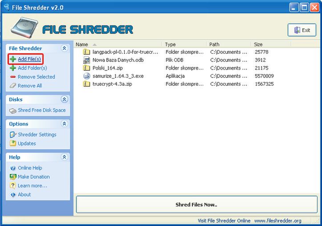Viewport: 322px width, 226px height.
Task: Select the truecrypt-4.3a.zip file name
Action: (112, 84)
